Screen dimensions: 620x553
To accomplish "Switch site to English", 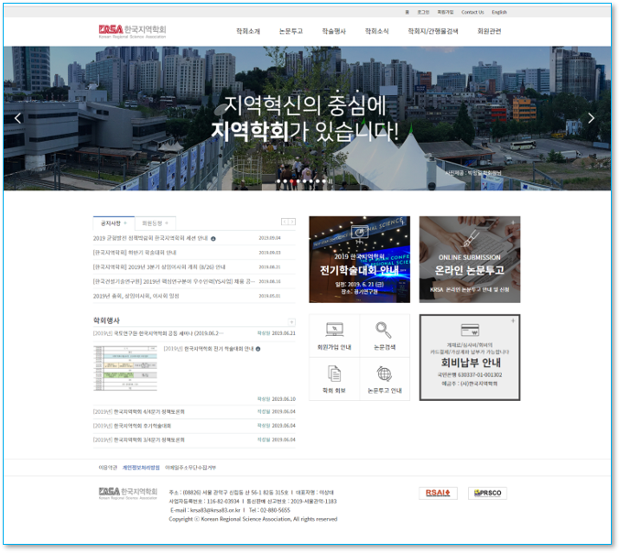I will 499,12.
